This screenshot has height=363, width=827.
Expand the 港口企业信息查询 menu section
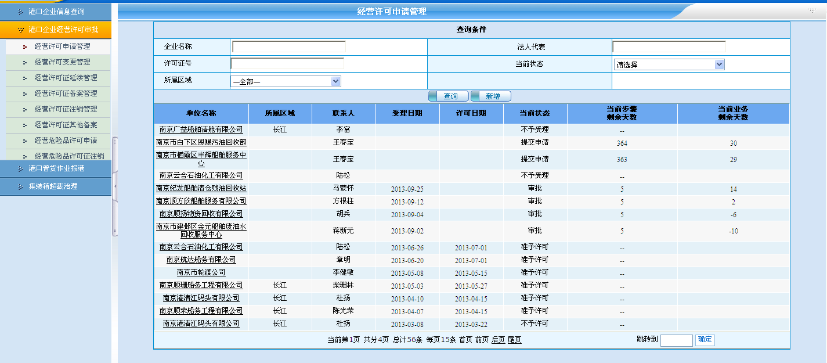point(56,12)
